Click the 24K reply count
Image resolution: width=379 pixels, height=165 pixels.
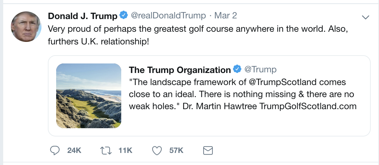coord(74,150)
